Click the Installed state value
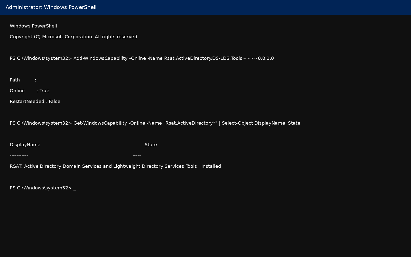411x257 pixels. 211,166
